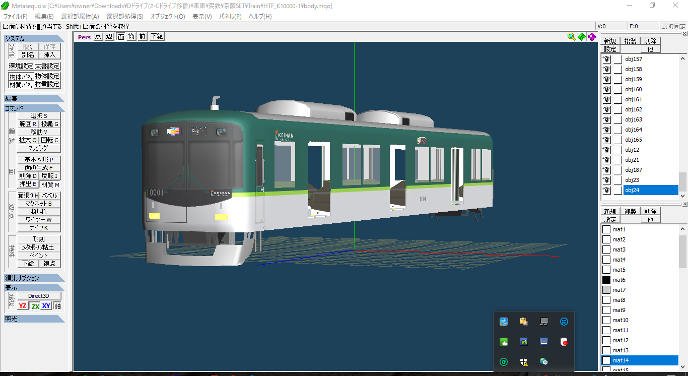Open the blue circular dots tray icon
Image resolution: width=688 pixels, height=376 pixels.
[x=564, y=322]
